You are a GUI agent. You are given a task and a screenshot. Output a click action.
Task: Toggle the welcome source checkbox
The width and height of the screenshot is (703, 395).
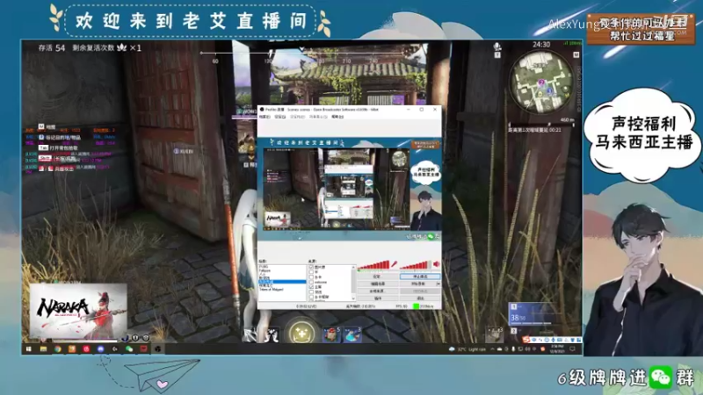coord(311,282)
